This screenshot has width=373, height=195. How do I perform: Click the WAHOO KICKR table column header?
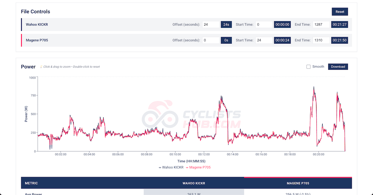(194, 183)
